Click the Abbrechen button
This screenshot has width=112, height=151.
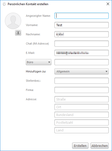(99, 146)
